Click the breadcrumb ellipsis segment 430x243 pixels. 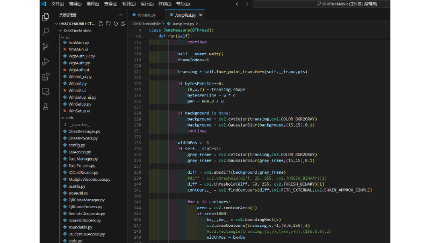(200, 24)
